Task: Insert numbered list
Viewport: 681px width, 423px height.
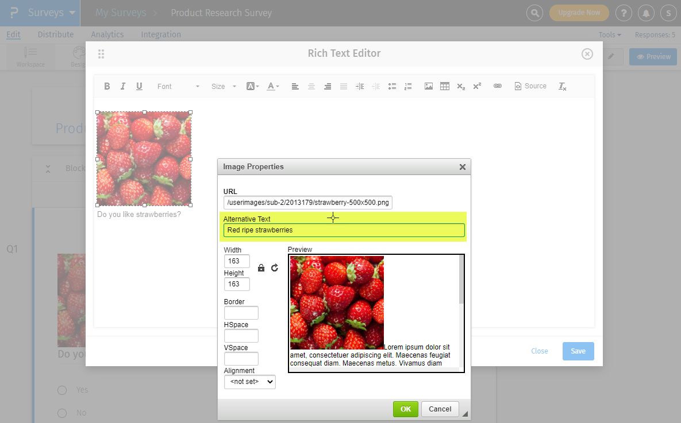Action: 408,86
